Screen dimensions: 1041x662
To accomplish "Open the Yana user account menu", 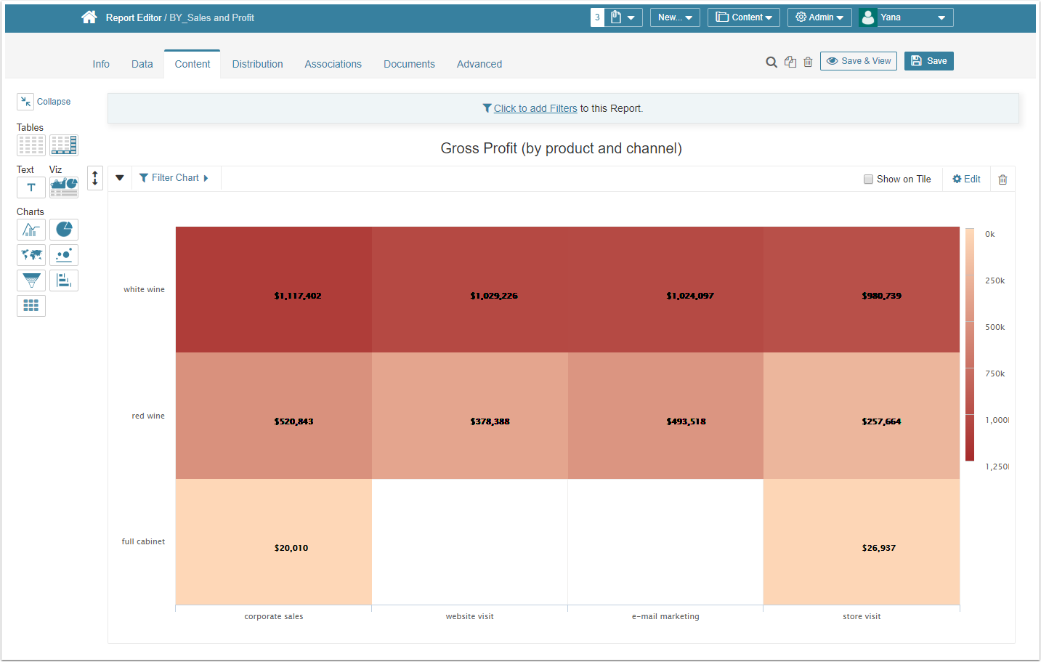I will (x=906, y=17).
